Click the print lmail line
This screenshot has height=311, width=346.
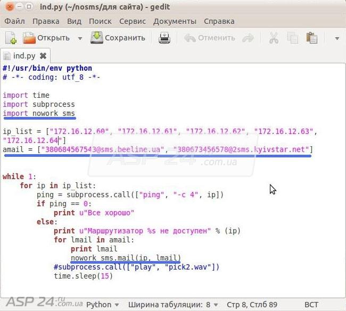pos(94,249)
